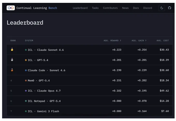Viewport: 176px width, 121px height.
Task: Select Claude Code · Sonnet 4.6 system name
Action: tap(47, 70)
